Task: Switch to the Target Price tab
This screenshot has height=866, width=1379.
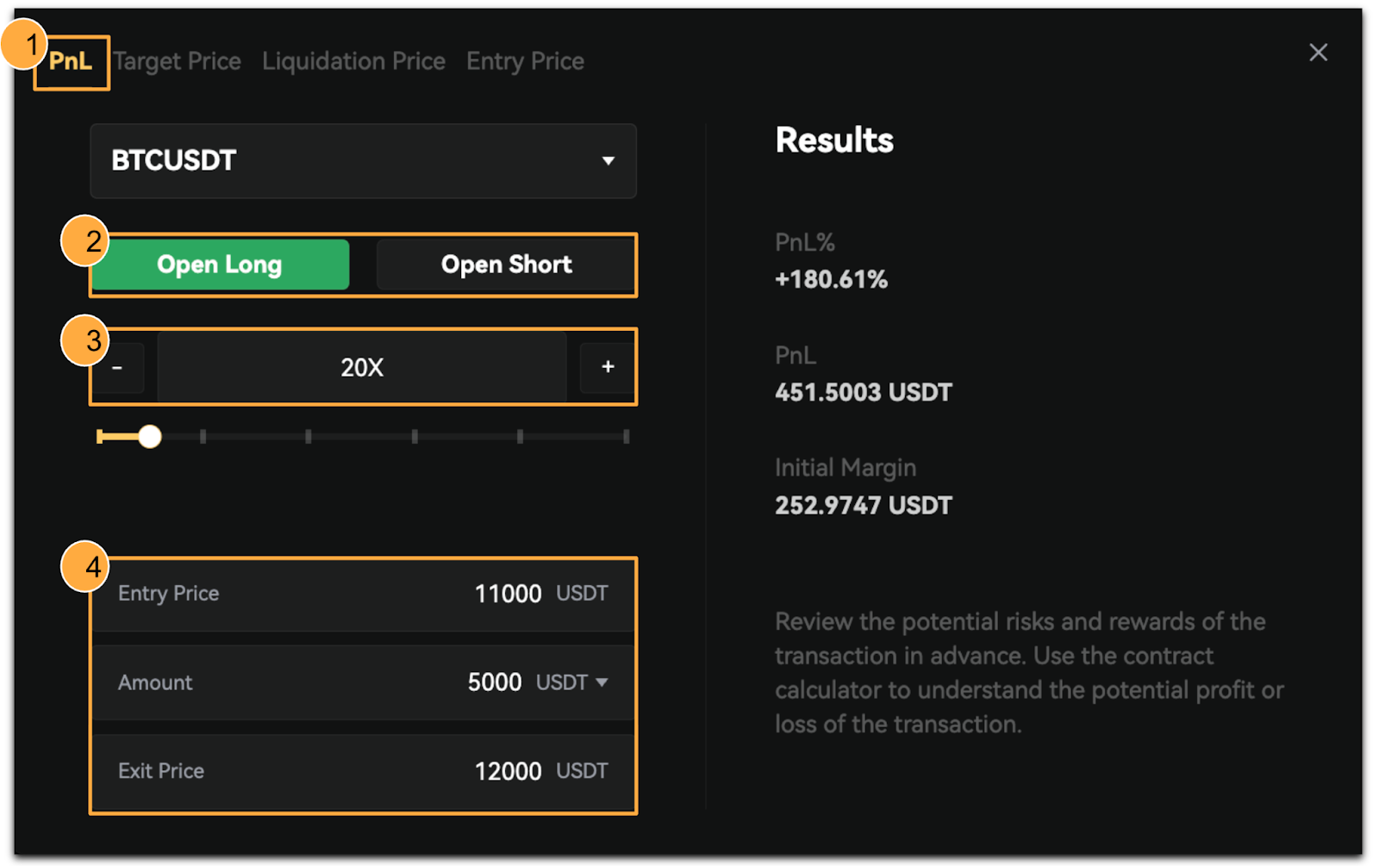Action: click(177, 61)
